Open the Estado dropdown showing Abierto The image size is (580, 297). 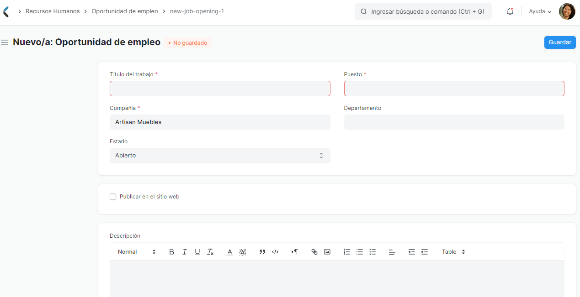click(x=220, y=156)
